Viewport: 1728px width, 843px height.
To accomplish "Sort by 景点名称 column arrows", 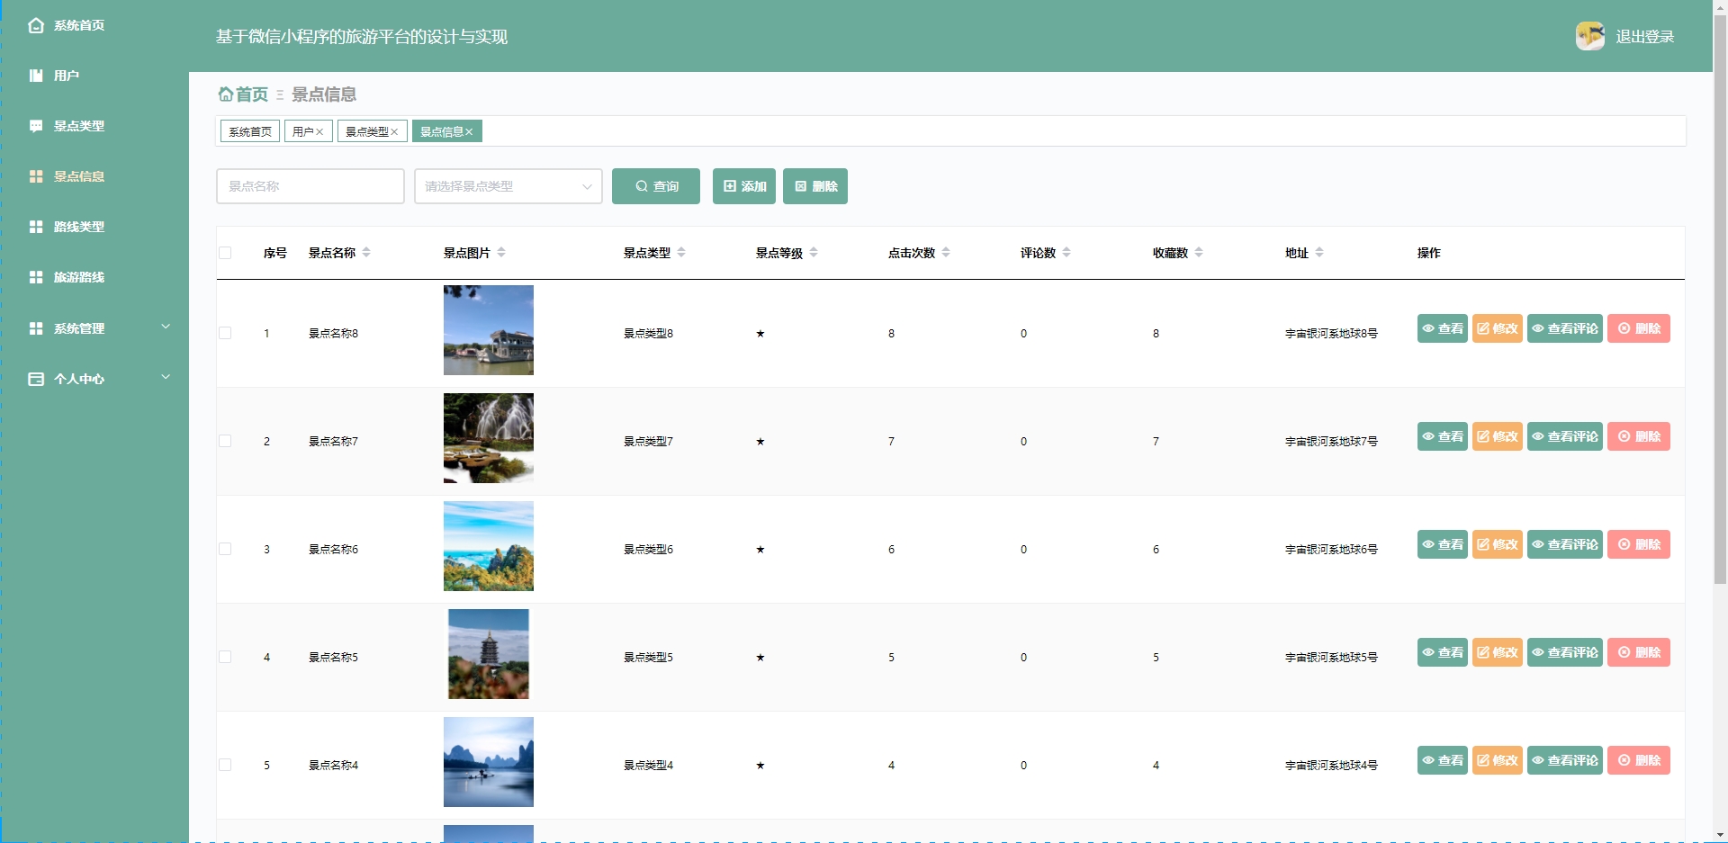I will 366,253.
